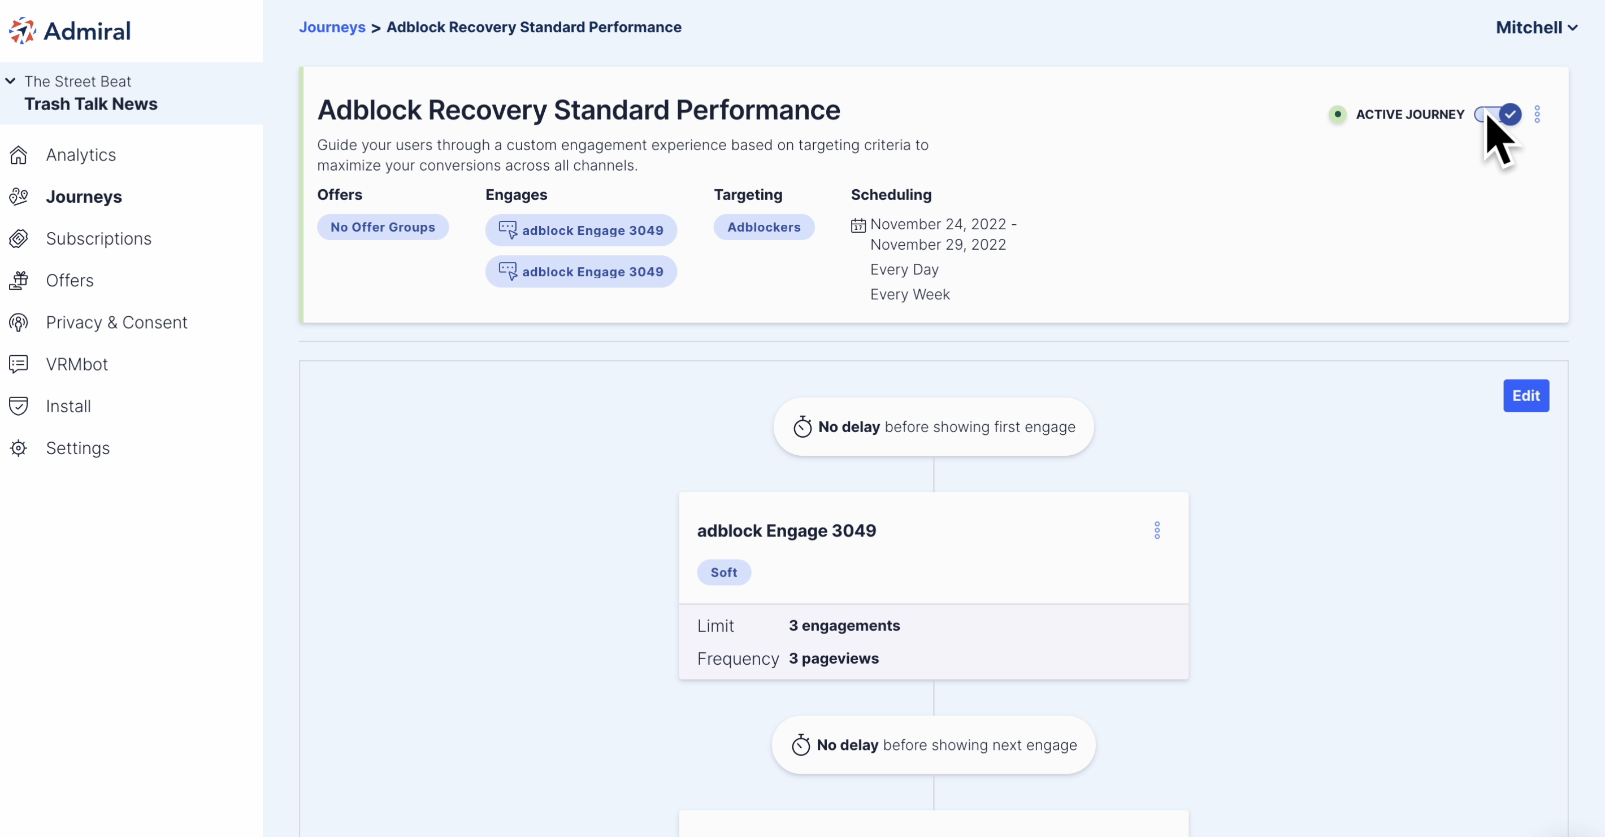
Task: Open Privacy & Consent in sidebar
Action: [x=116, y=322]
